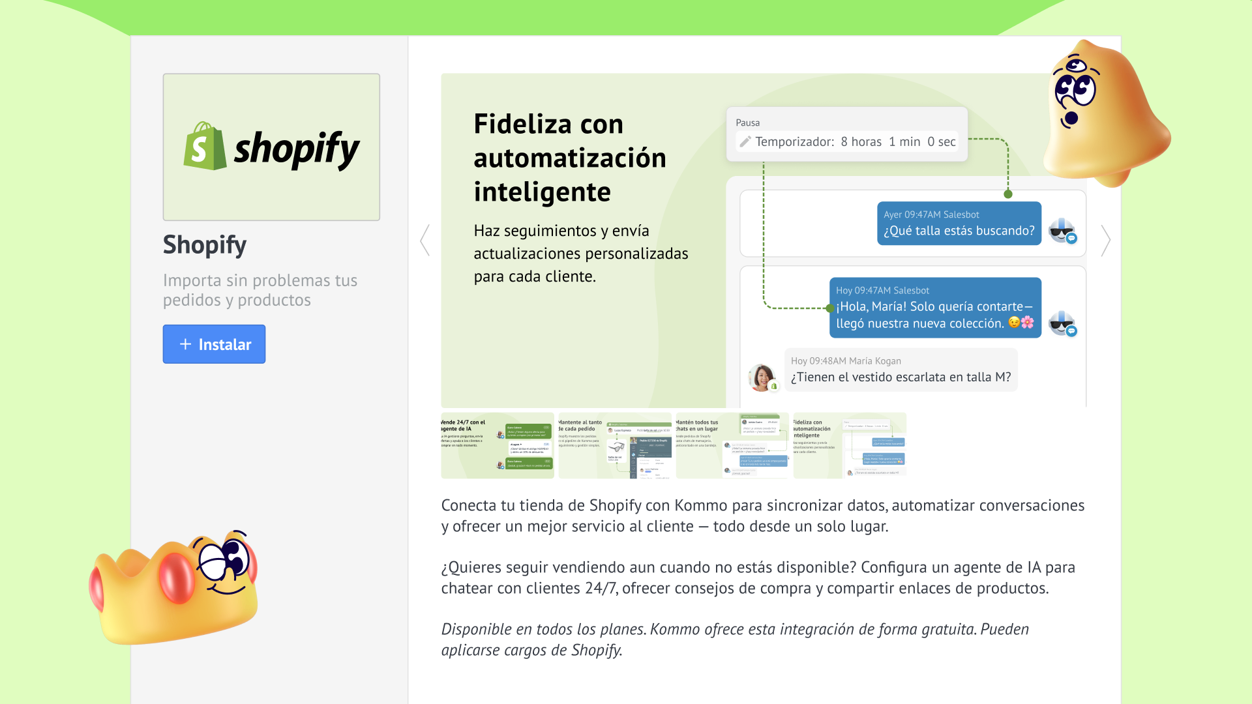Click '¿Qué talla estás buscando?' chat bubble
This screenshot has width=1252, height=704.
(959, 224)
